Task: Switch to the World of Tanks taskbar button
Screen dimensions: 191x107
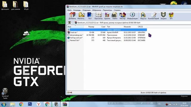Action: click(x=56, y=104)
